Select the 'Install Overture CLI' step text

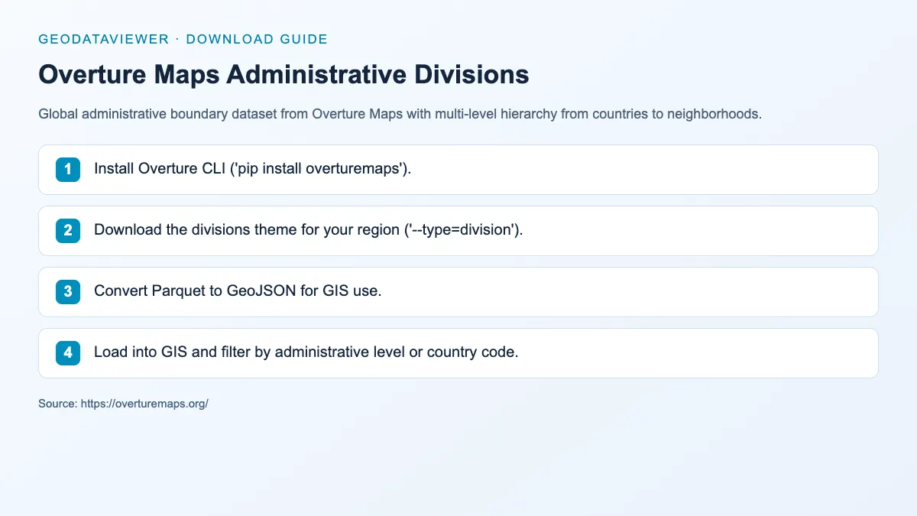tap(252, 169)
